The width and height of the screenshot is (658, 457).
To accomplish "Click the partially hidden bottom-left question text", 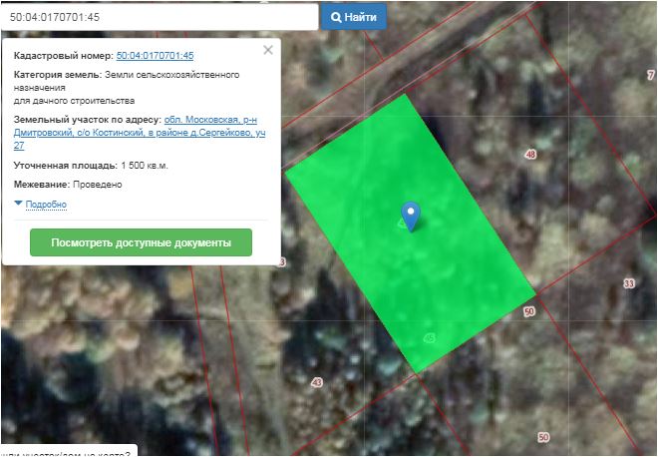I will click(65, 451).
